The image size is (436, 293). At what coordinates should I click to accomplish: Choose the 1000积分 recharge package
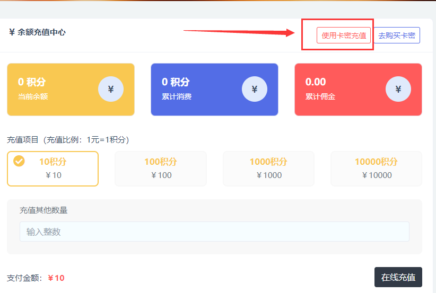268,168
